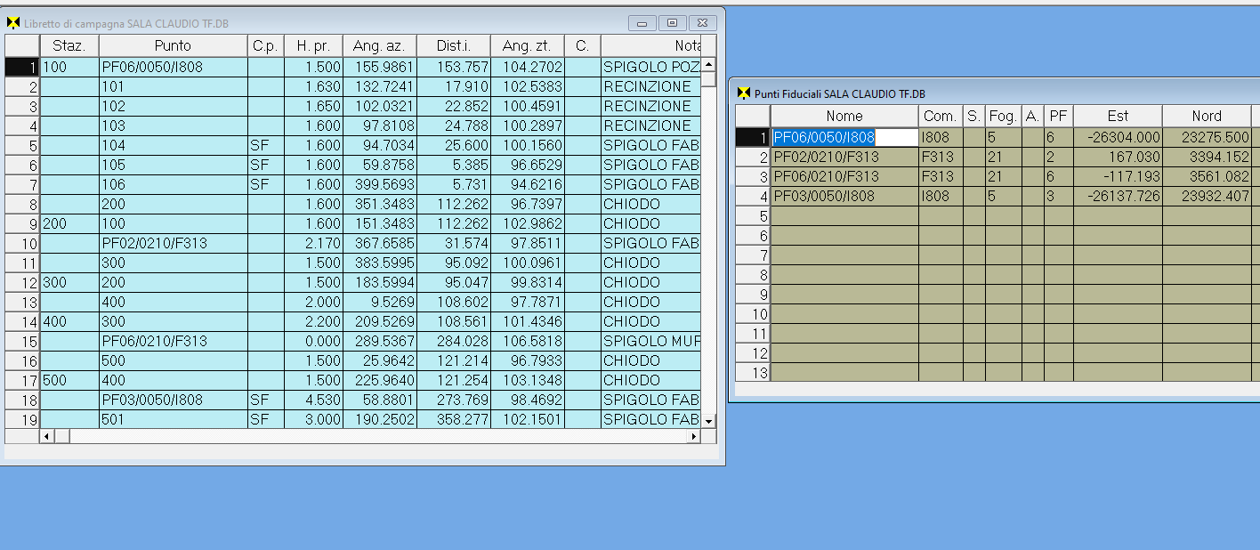Click the distance value 284.028
This screenshot has height=550, width=1260.
click(453, 341)
